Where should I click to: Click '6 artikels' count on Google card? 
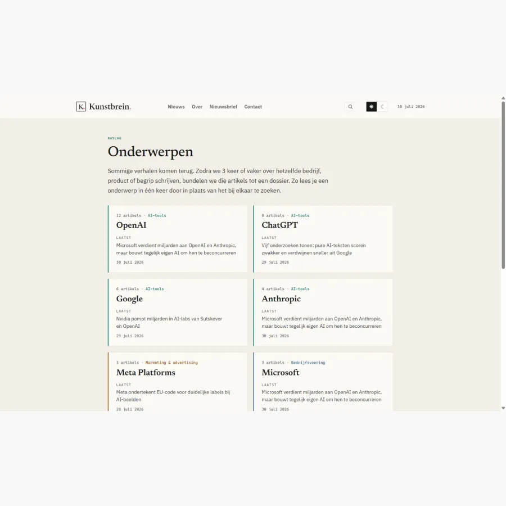click(x=128, y=289)
